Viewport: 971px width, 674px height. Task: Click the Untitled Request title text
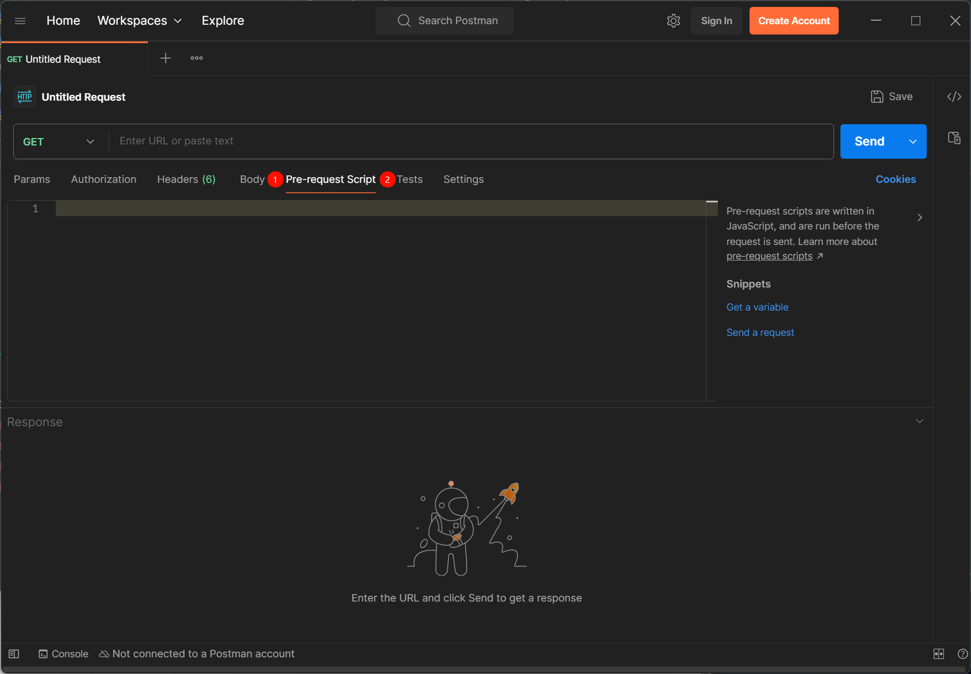pyautogui.click(x=83, y=97)
